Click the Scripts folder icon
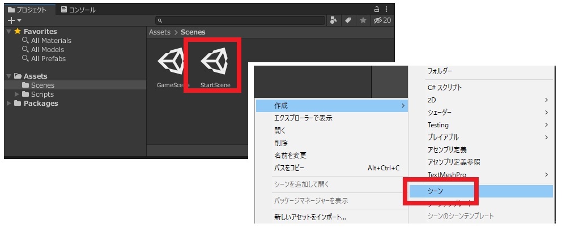Screen dimensions: 562x232 25,94
